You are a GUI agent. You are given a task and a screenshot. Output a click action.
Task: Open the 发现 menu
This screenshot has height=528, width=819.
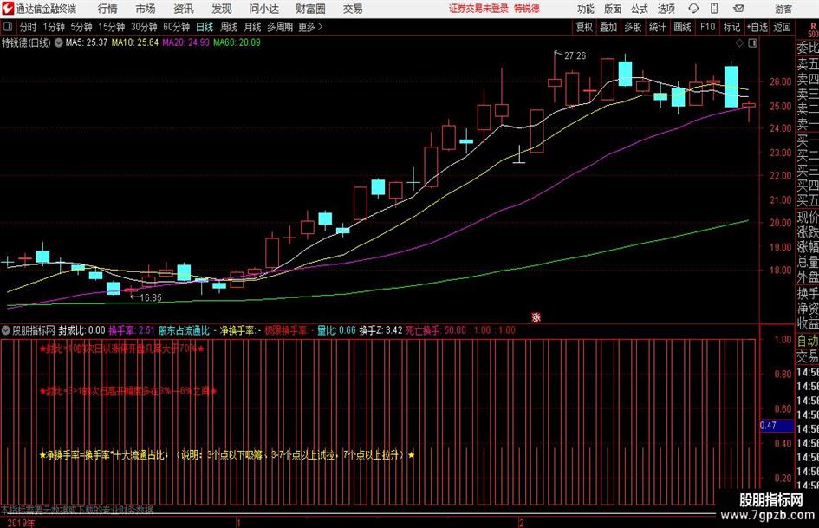pos(222,9)
